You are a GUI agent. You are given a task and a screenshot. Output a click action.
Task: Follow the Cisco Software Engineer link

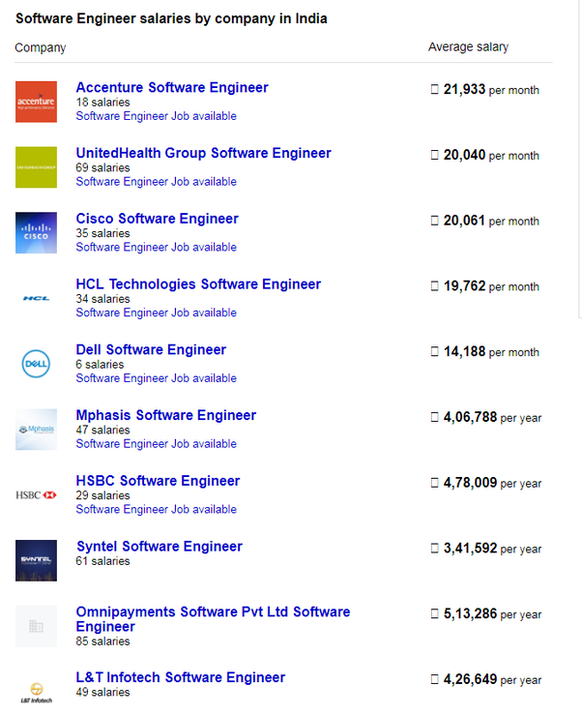[x=157, y=219]
